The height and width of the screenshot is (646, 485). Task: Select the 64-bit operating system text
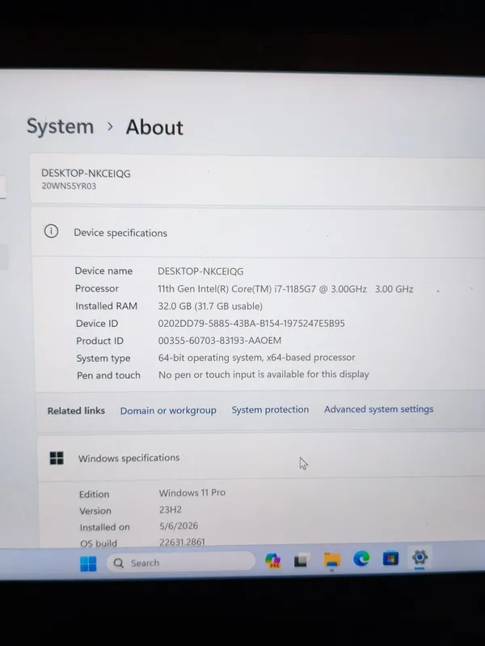tap(210, 358)
